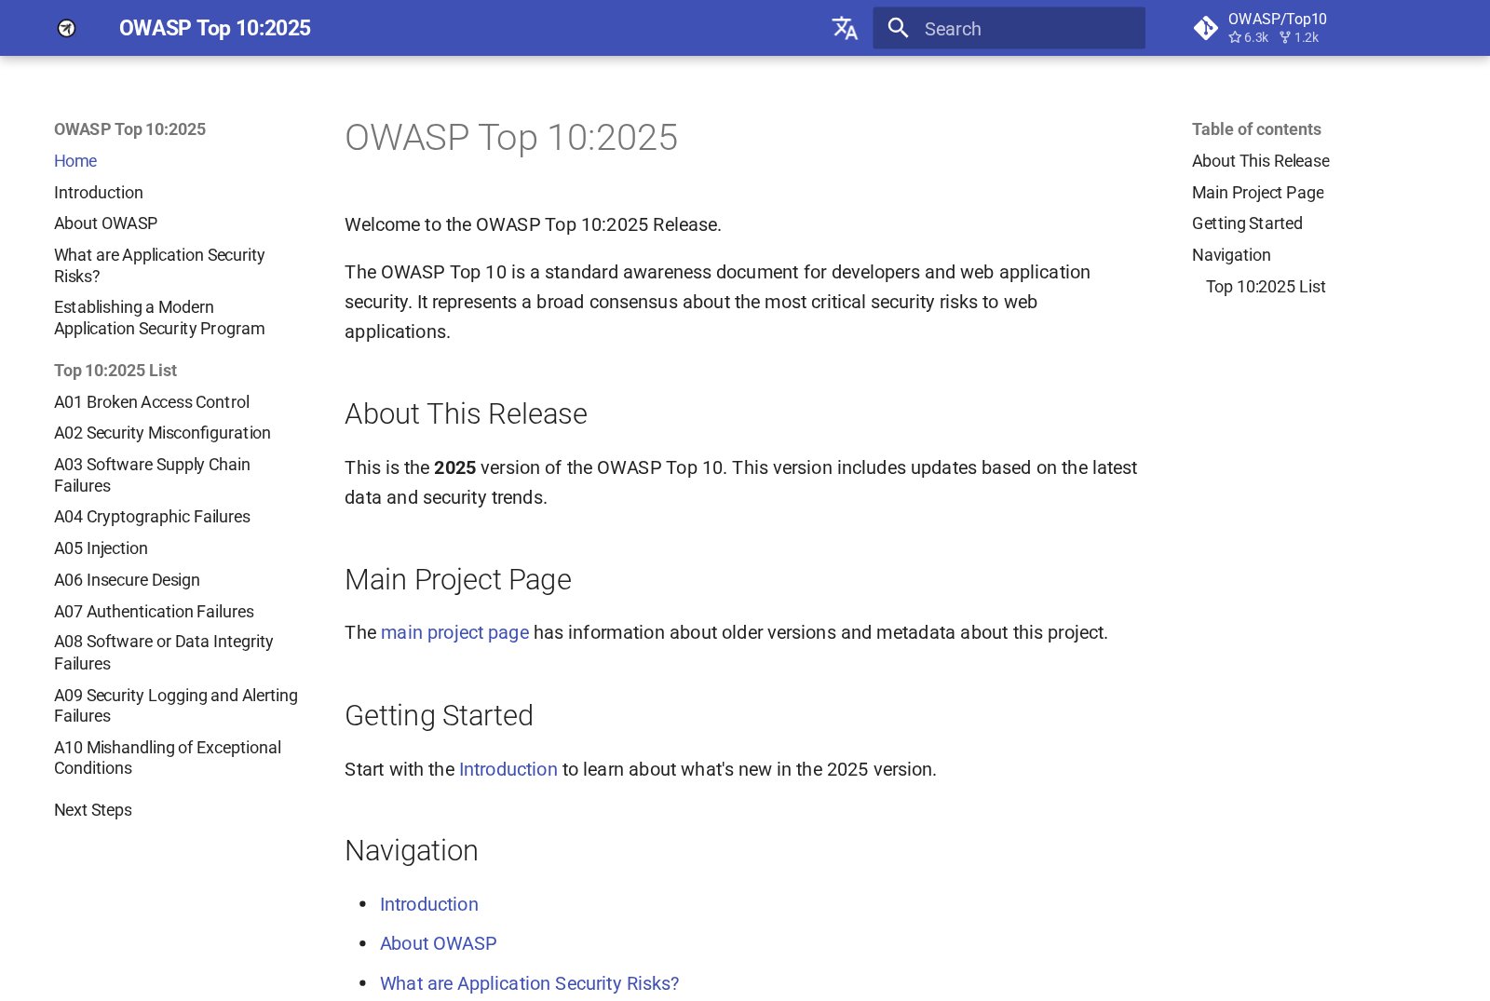The height and width of the screenshot is (1001, 1490).
Task: Open A05 Injection page
Action: pos(101,548)
